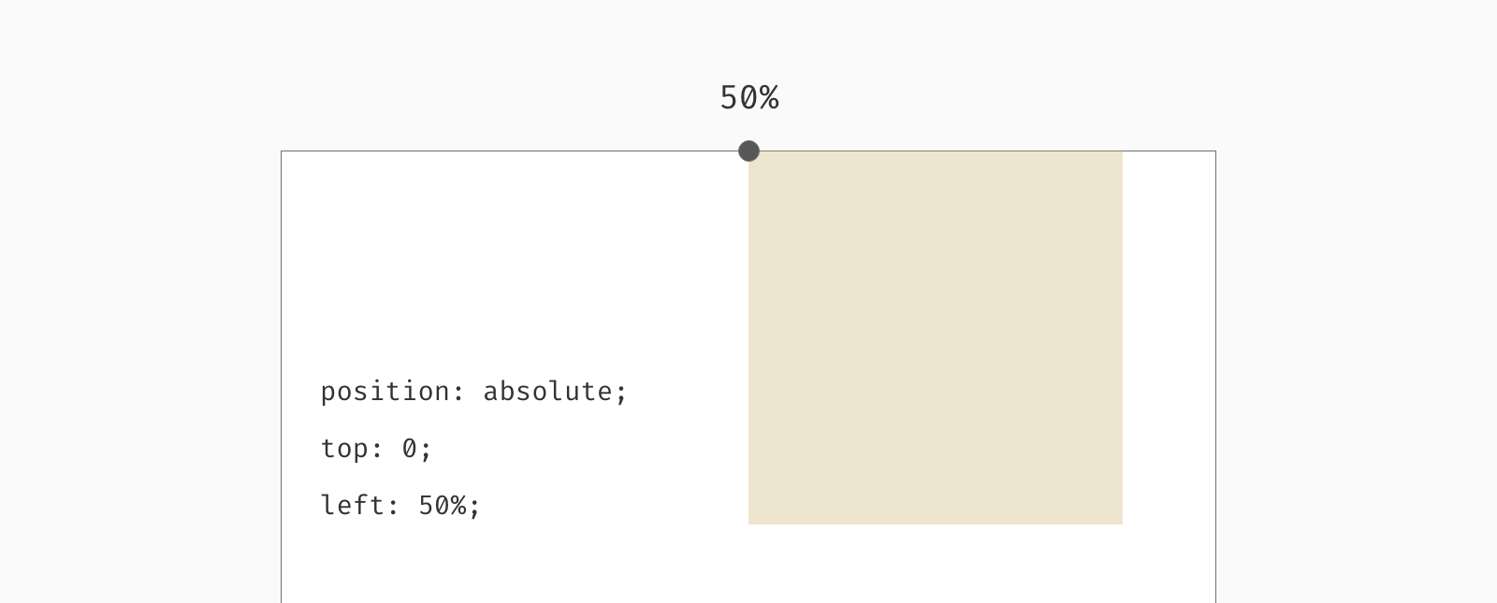Click the 'left:' property name
This screenshot has width=1497, height=603.
click(x=361, y=505)
